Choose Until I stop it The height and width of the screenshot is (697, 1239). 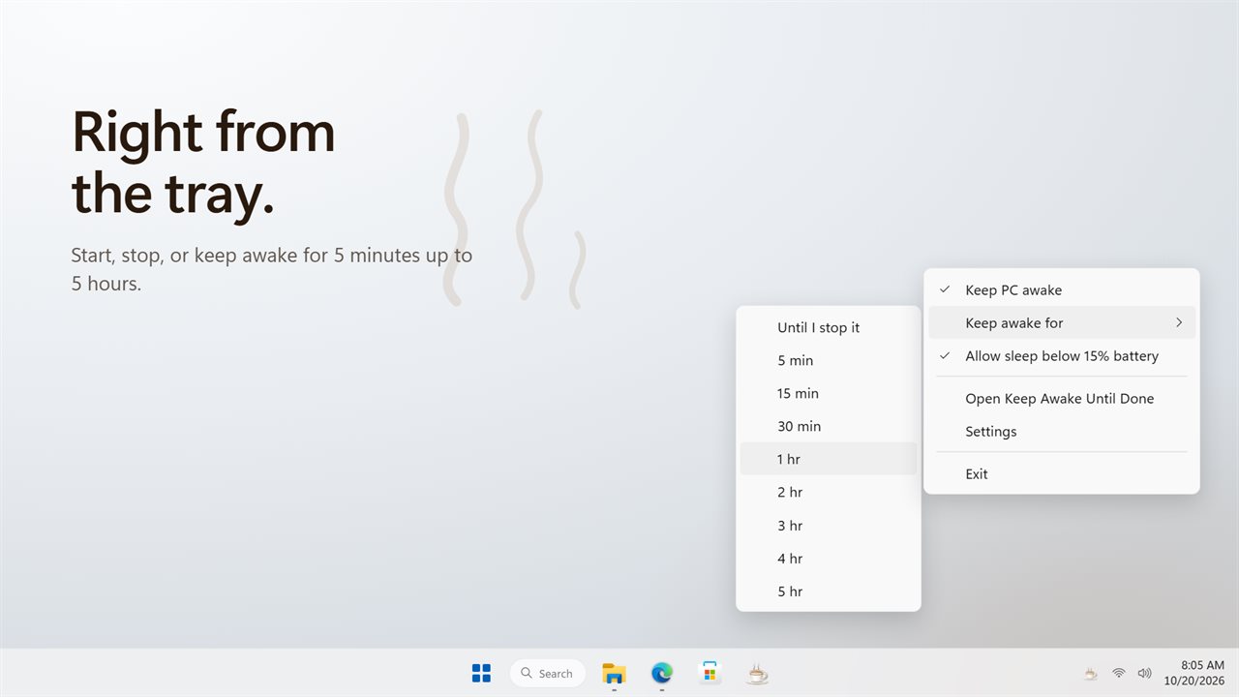tap(829, 327)
